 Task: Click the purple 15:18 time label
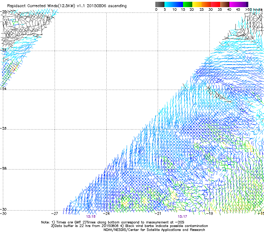[91, 217]
